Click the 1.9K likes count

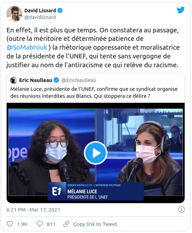22,224
